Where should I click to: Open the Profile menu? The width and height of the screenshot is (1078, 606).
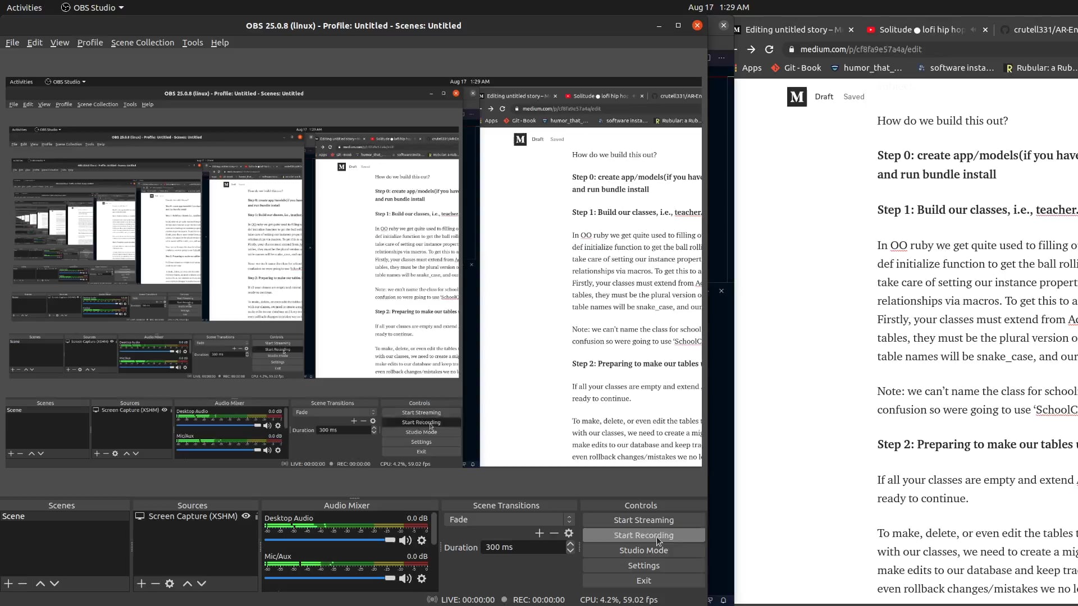(90, 43)
